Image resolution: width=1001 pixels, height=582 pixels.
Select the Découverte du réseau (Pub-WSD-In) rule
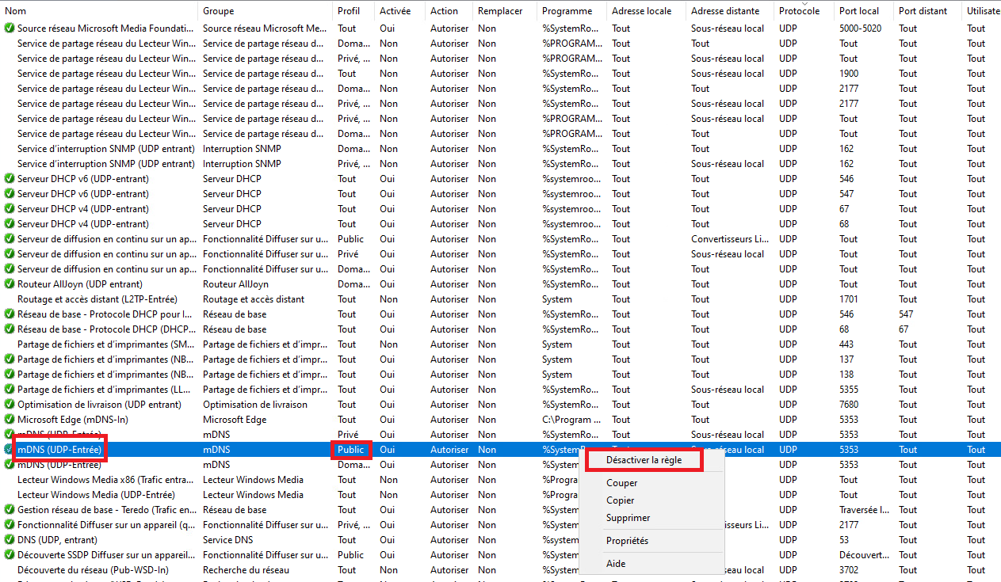pos(94,570)
